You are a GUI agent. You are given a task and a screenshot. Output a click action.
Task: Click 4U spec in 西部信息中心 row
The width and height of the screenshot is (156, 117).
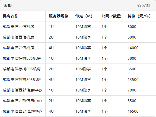[x=51, y=111]
